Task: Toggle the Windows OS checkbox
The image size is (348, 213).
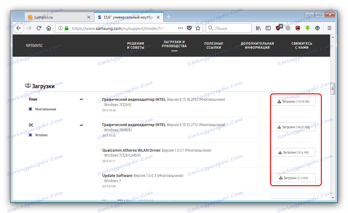Action: (31, 135)
